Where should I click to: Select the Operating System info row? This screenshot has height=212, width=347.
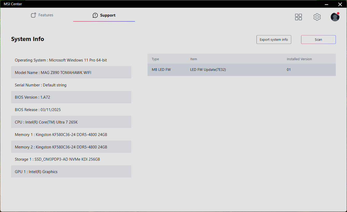coord(71,60)
